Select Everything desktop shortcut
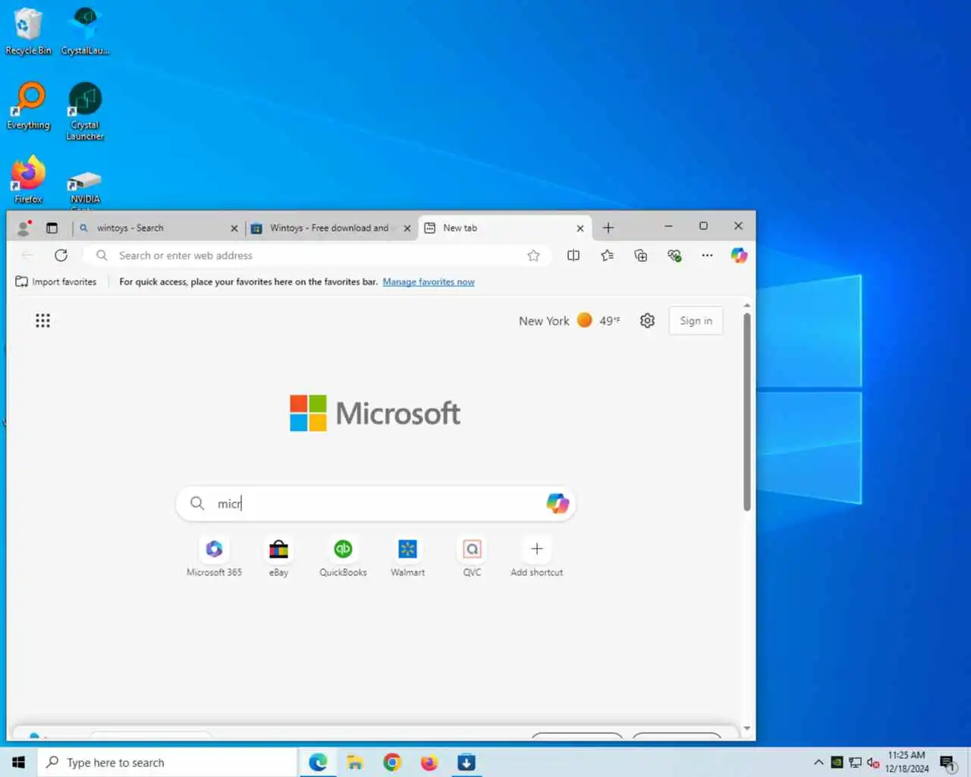Image resolution: width=971 pixels, height=777 pixels. click(28, 106)
